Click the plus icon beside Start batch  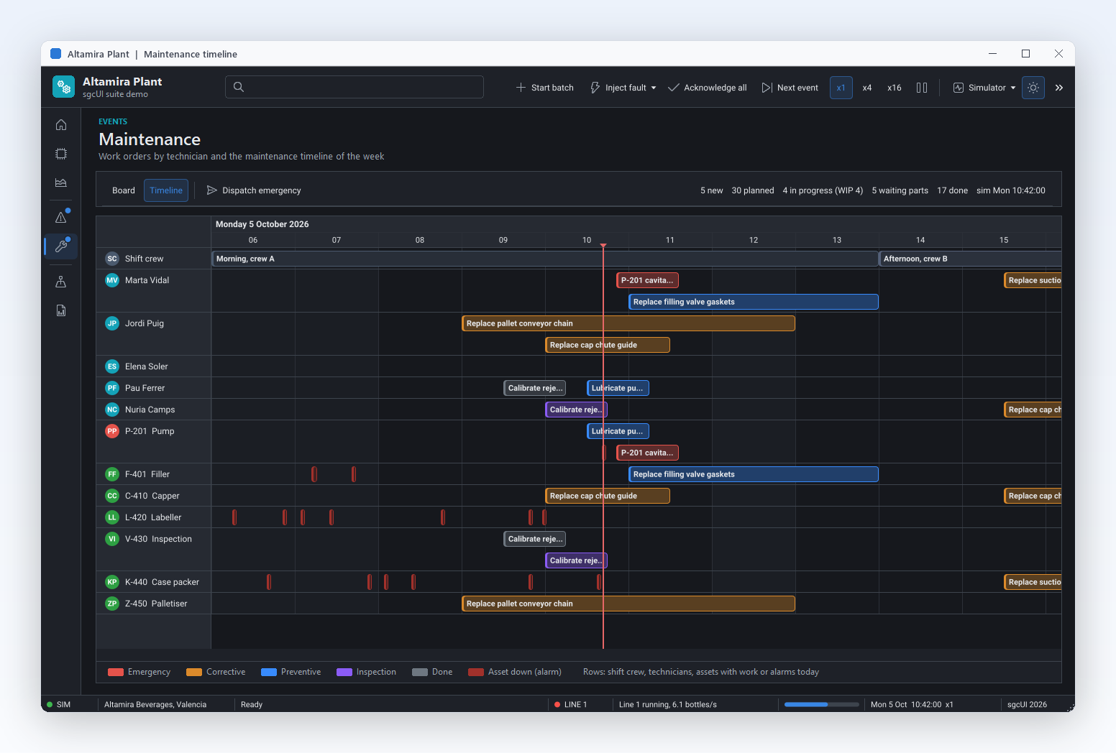(521, 88)
